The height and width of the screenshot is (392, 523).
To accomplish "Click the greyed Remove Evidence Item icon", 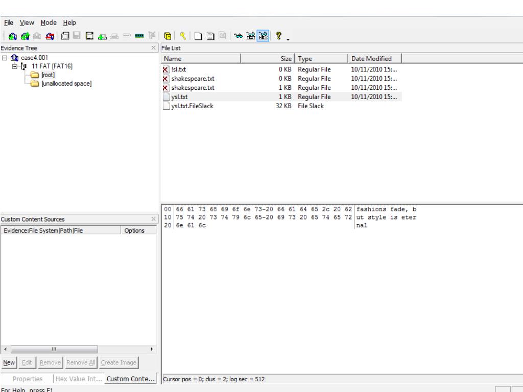I will pyautogui.click(x=37, y=36).
